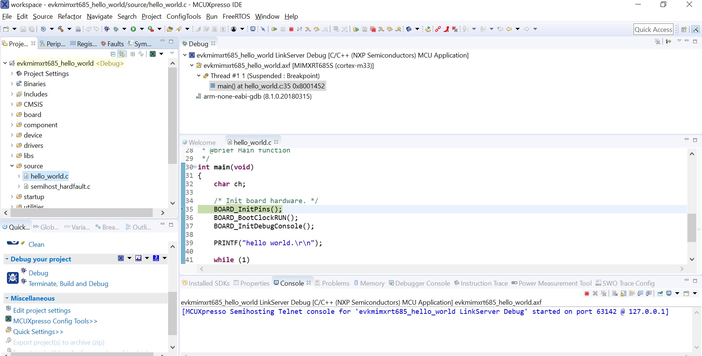Click the Pin Console icon
This screenshot has height=356, width=702.
point(660,293)
